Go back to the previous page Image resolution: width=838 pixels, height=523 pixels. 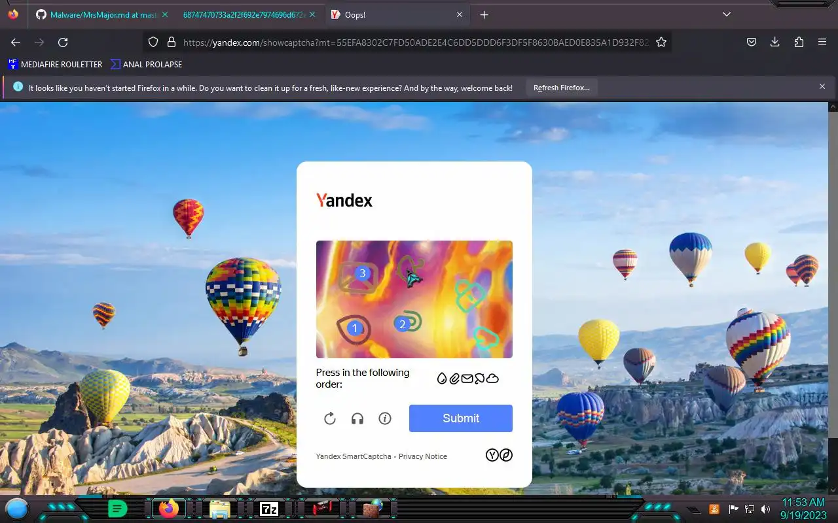(16, 42)
